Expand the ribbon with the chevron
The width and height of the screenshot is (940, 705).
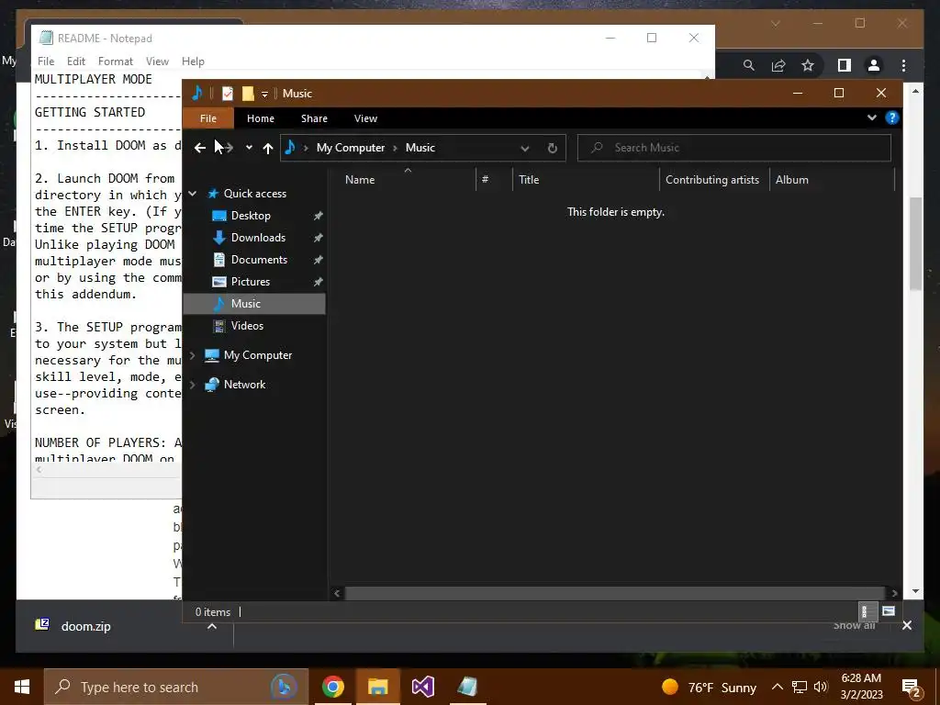[x=872, y=117]
